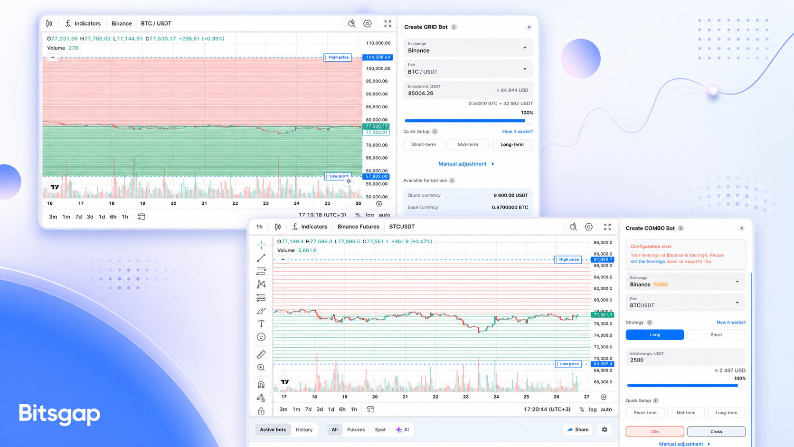Activate the zoom in tool
The image size is (794, 447).
coord(261,368)
